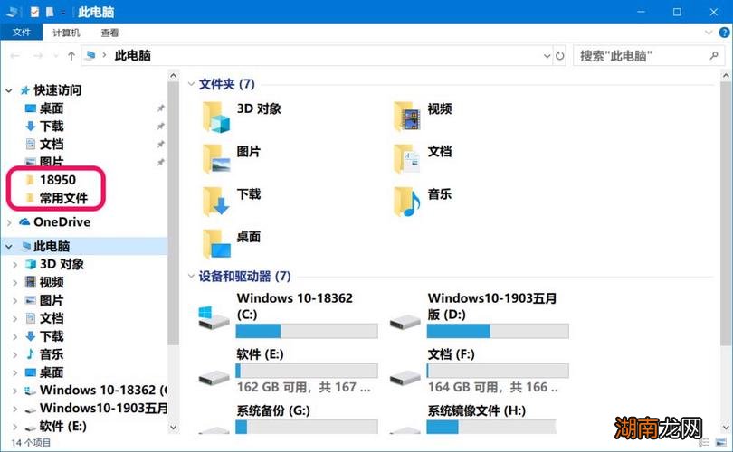This screenshot has height=452, width=733.
Task: Click the new folder quick access icon
Action: 49,12
